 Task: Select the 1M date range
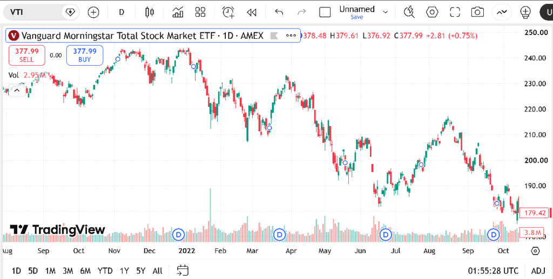tap(50, 271)
